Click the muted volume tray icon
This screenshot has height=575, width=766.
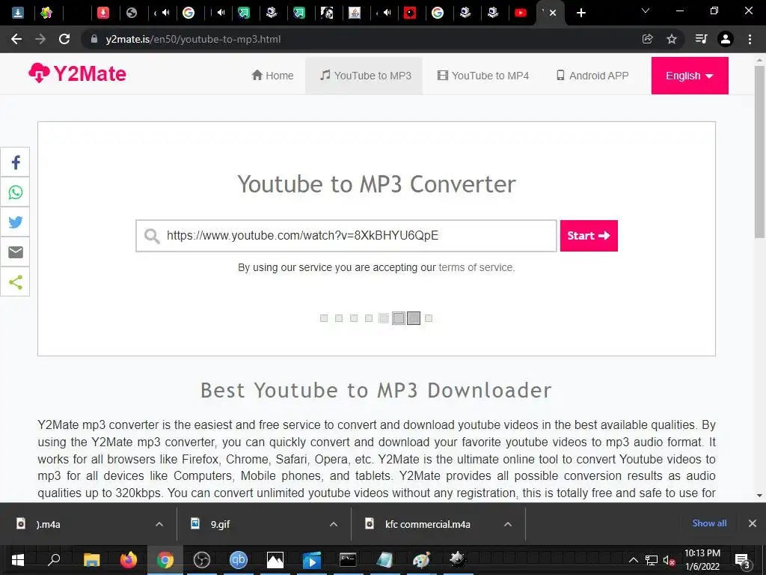(670, 560)
